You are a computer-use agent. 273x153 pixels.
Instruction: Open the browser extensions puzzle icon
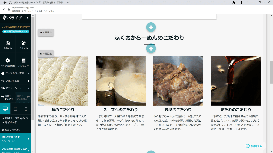(234, 2)
